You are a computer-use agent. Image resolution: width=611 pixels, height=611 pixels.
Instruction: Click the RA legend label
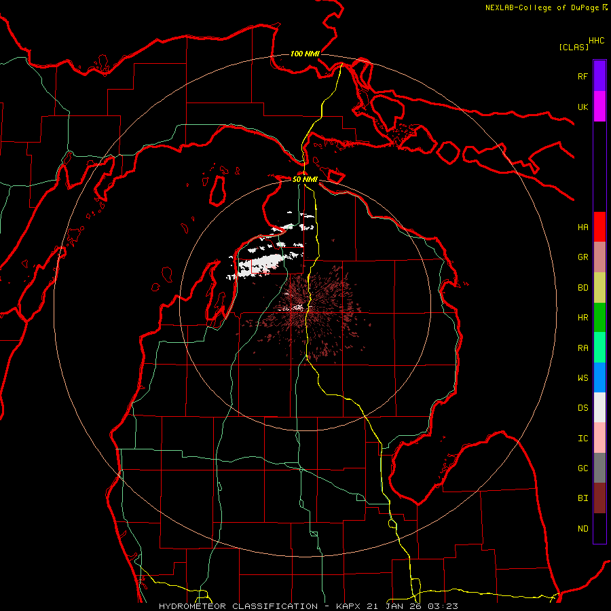click(583, 348)
